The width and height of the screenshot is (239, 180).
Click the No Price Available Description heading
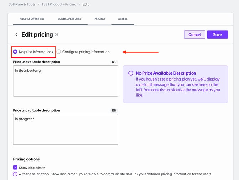[x=166, y=73]
